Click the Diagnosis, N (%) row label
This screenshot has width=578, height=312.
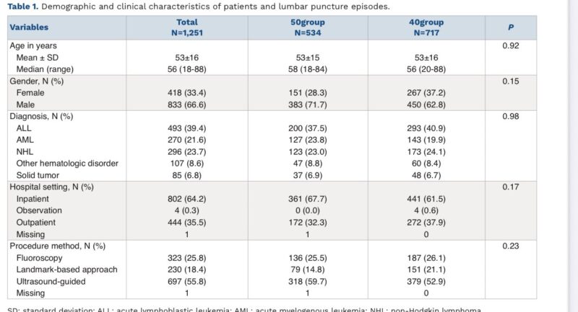point(41,116)
